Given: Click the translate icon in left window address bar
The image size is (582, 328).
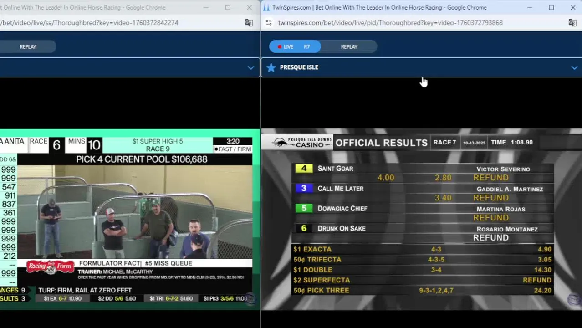Looking at the screenshot, I should (249, 23).
